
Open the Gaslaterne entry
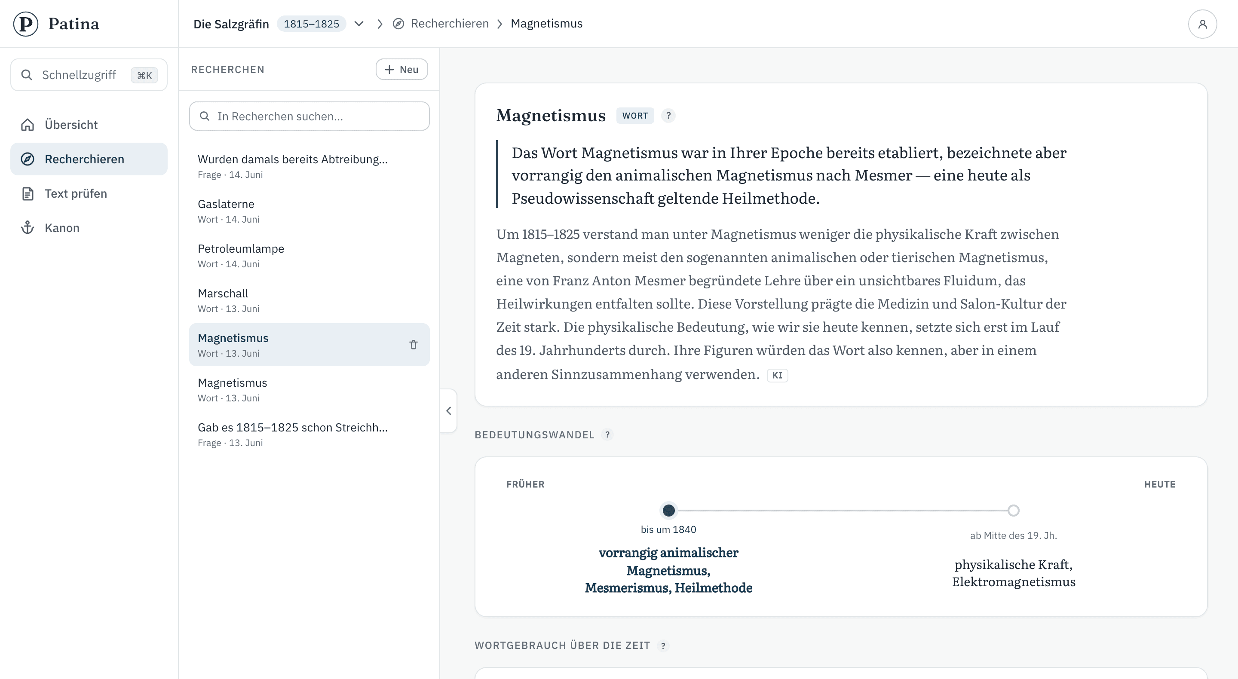coord(309,211)
